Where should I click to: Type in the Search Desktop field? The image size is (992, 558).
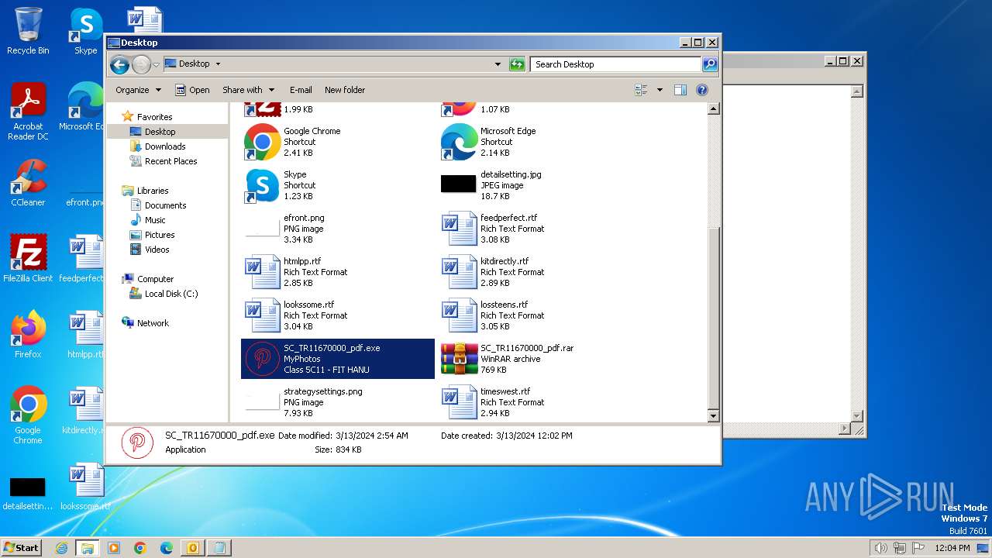(x=616, y=64)
